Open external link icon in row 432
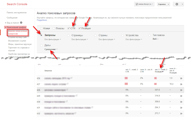 click(75, 113)
